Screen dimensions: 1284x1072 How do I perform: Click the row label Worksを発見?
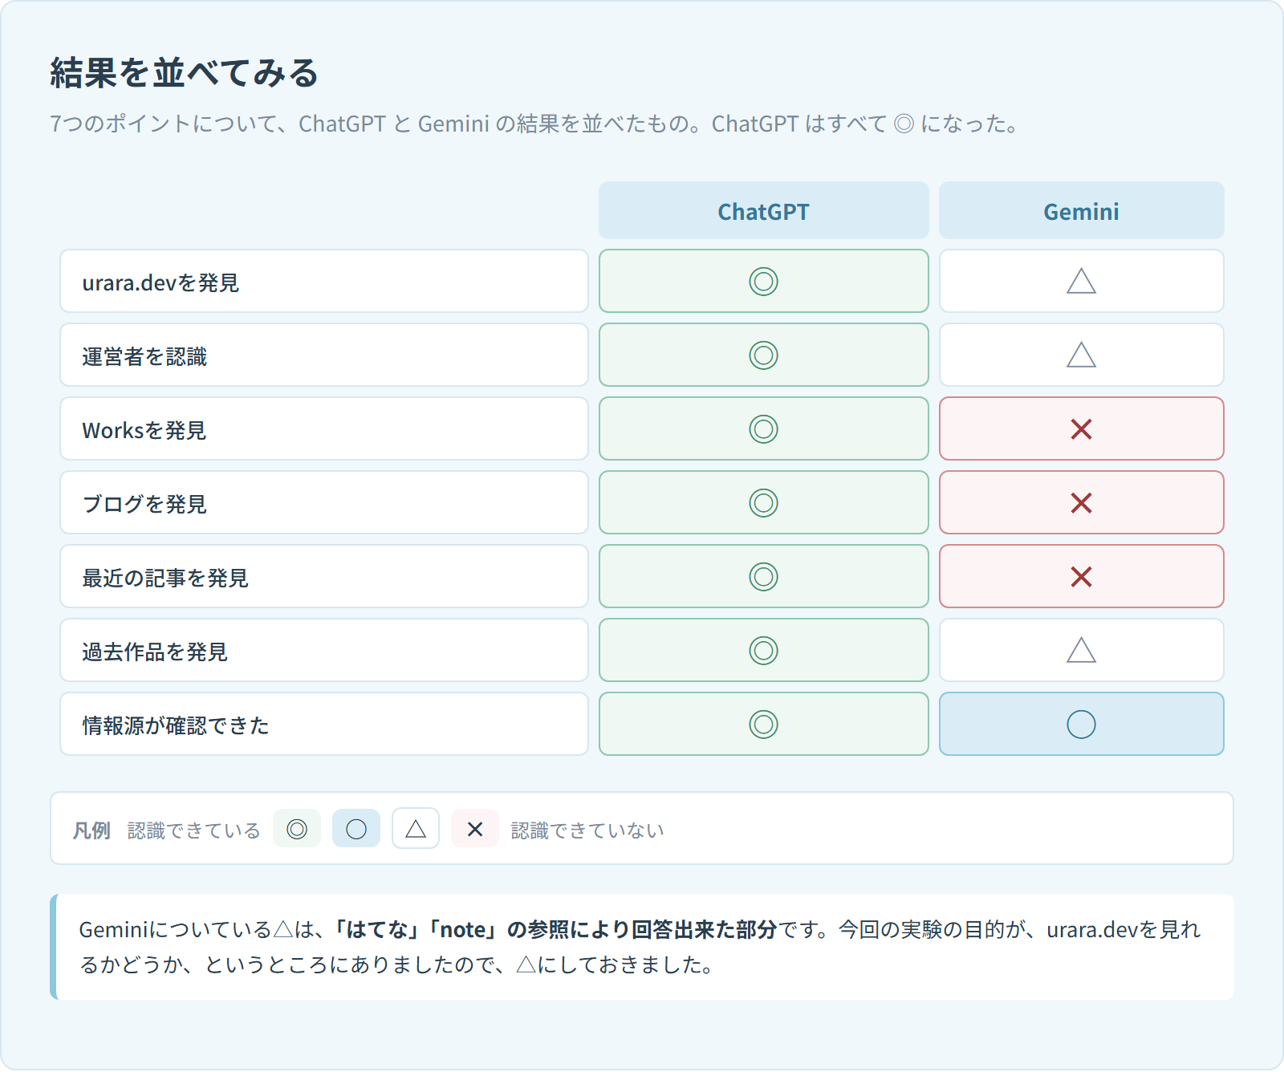pos(324,429)
